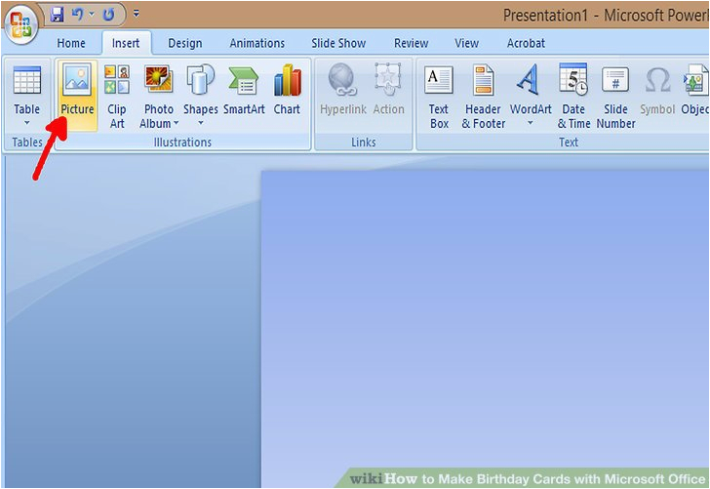Click the Hyperlink button
Screen dimensions: 710x489
pyautogui.click(x=342, y=91)
